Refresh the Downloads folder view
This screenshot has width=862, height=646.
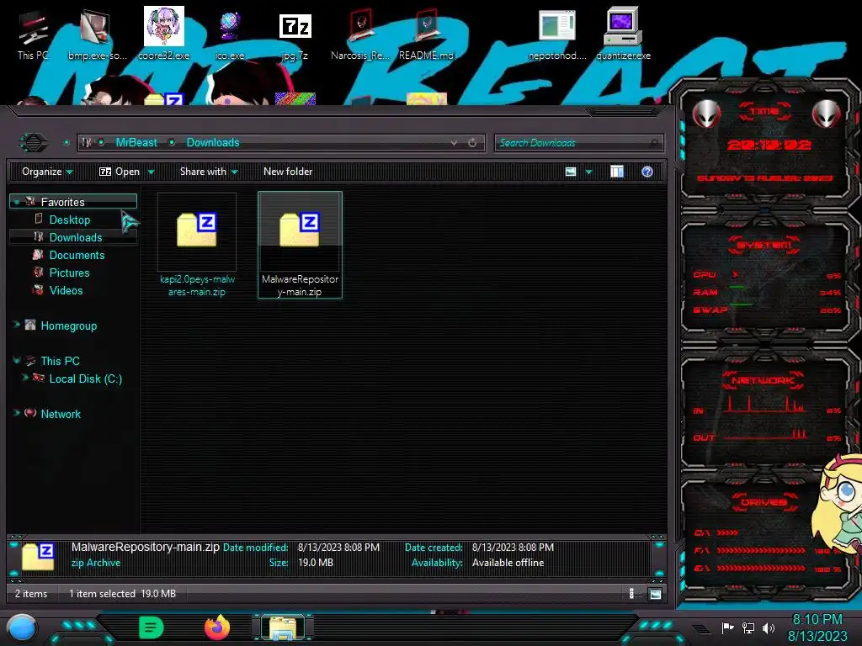[472, 143]
